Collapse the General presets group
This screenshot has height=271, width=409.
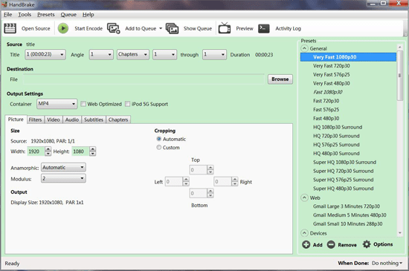[x=304, y=48]
